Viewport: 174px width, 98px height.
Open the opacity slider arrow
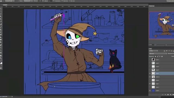pos(43,1)
